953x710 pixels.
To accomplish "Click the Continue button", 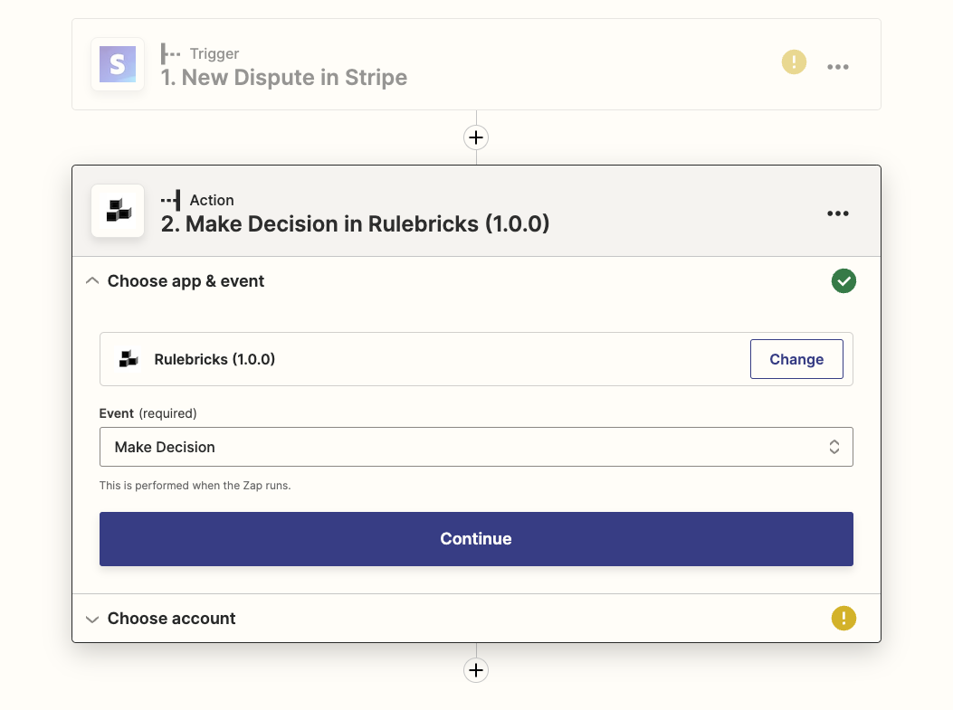I will click(x=476, y=538).
